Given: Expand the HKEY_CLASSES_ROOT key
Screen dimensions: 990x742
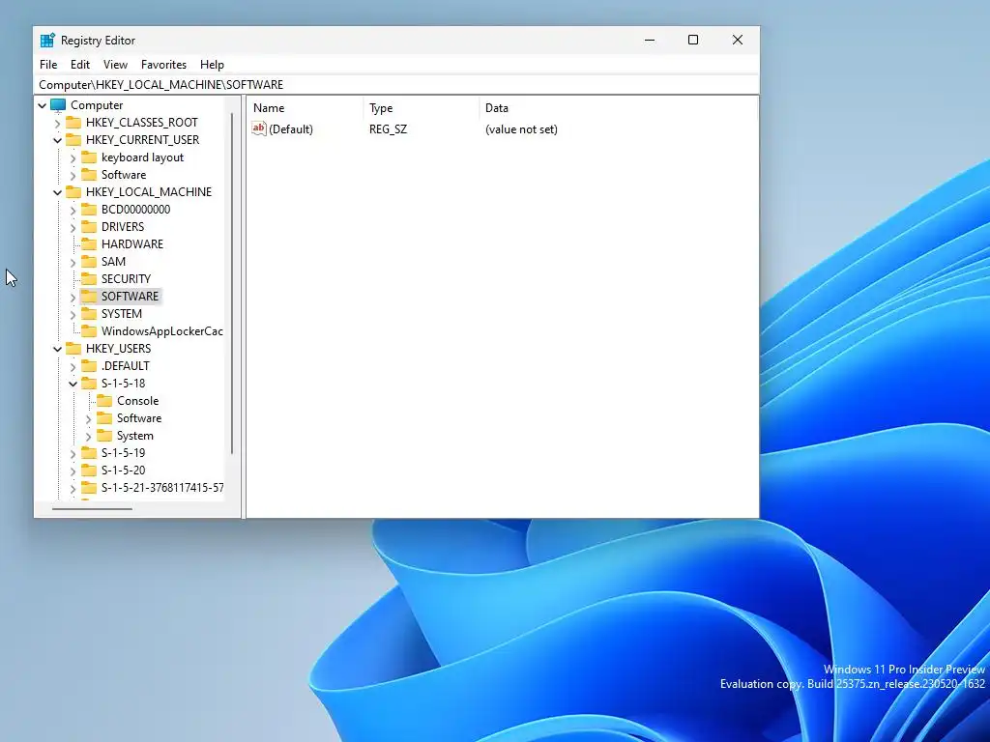Looking at the screenshot, I should click(x=57, y=123).
